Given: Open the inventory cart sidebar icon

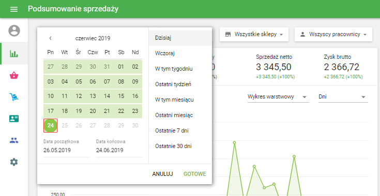Looking at the screenshot, I should pos(14,97).
